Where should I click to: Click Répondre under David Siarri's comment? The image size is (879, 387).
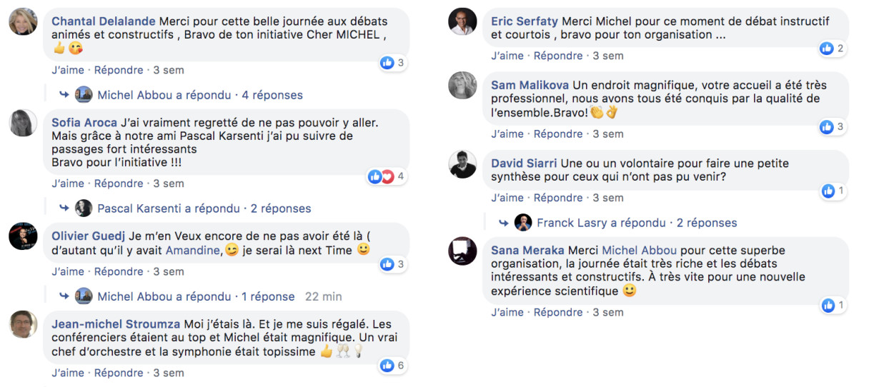click(558, 198)
